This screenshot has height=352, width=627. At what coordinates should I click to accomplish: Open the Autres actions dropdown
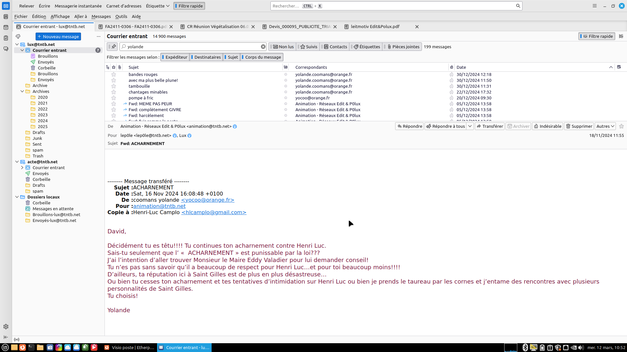pos(605,126)
